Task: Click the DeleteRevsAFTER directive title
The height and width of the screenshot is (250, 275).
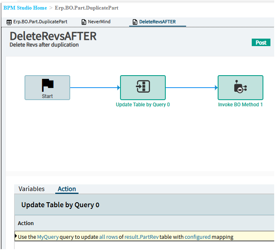Action: tap(53, 36)
